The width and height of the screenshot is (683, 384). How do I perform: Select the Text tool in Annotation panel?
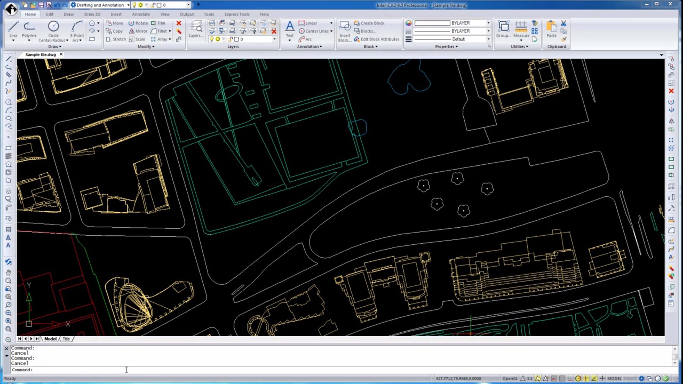pyautogui.click(x=290, y=27)
